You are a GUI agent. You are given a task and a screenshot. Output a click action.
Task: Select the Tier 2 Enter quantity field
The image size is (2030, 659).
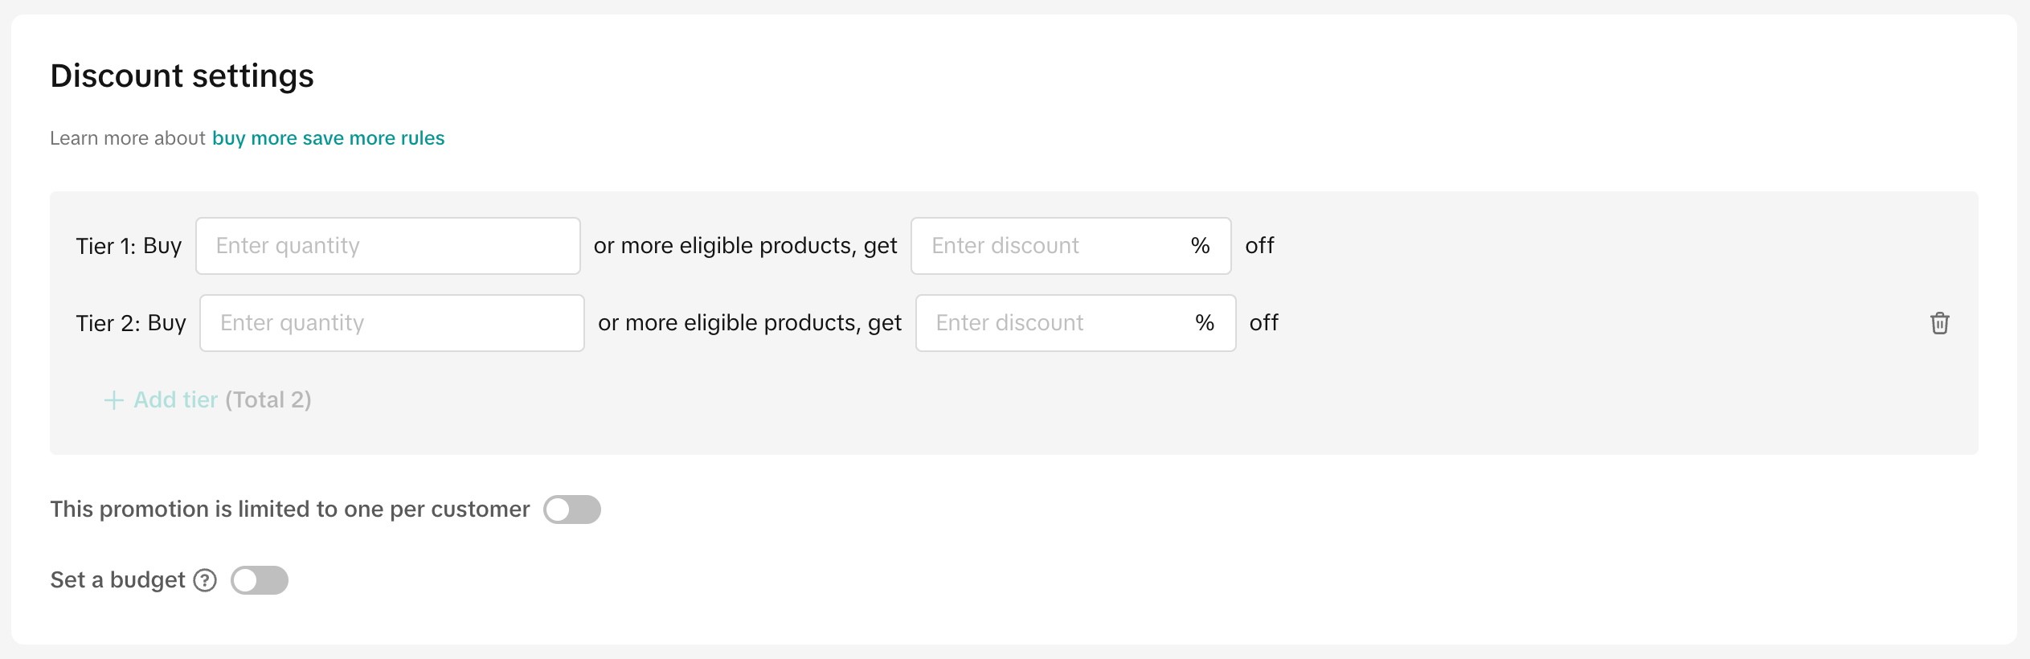click(x=391, y=323)
